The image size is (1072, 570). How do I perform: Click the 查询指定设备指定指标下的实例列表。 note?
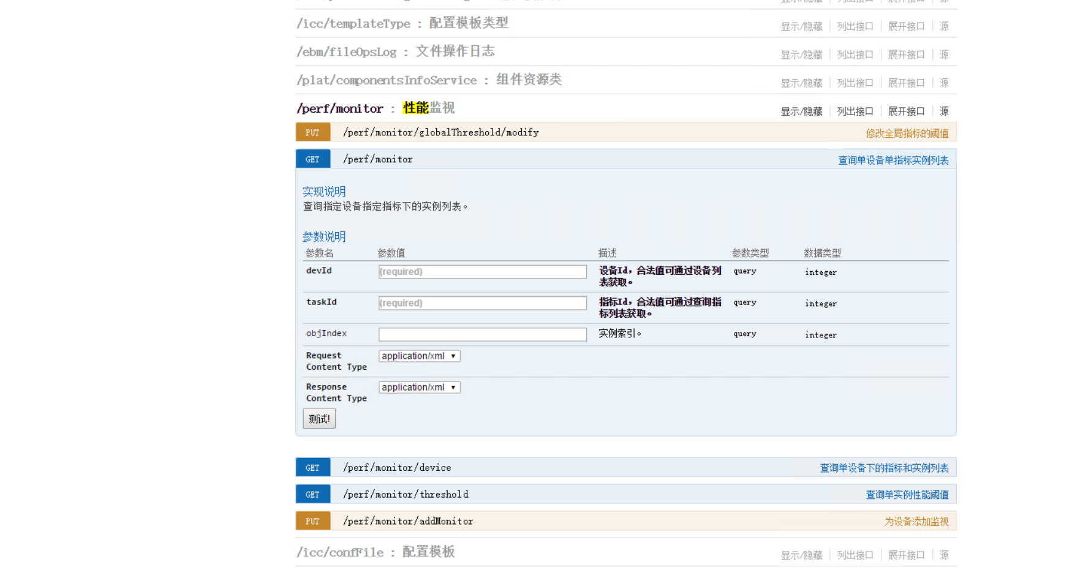[385, 207]
